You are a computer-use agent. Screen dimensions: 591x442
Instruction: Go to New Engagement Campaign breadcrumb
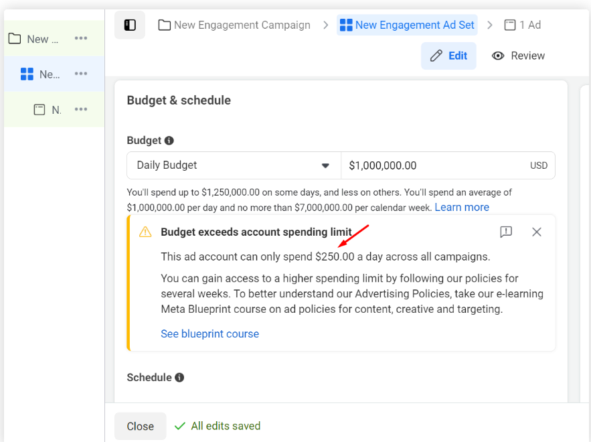point(234,25)
